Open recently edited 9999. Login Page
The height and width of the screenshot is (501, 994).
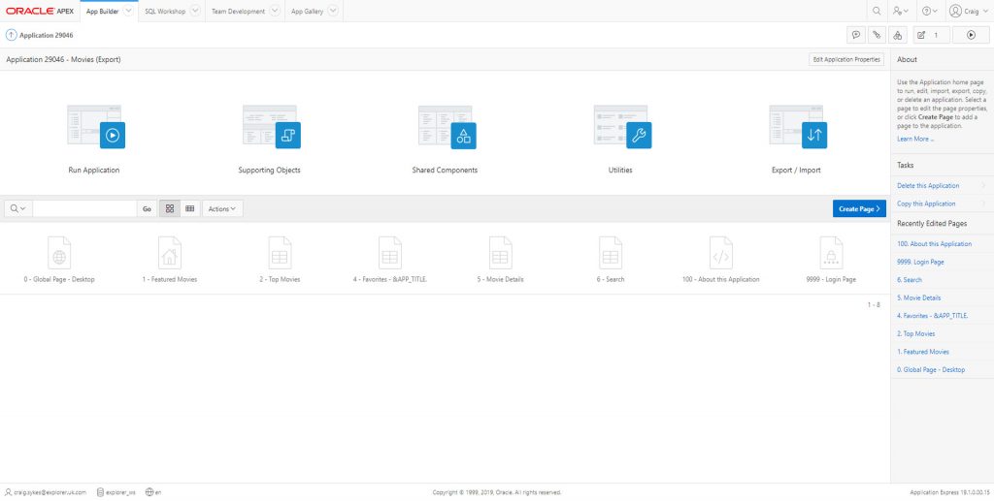coord(920,262)
